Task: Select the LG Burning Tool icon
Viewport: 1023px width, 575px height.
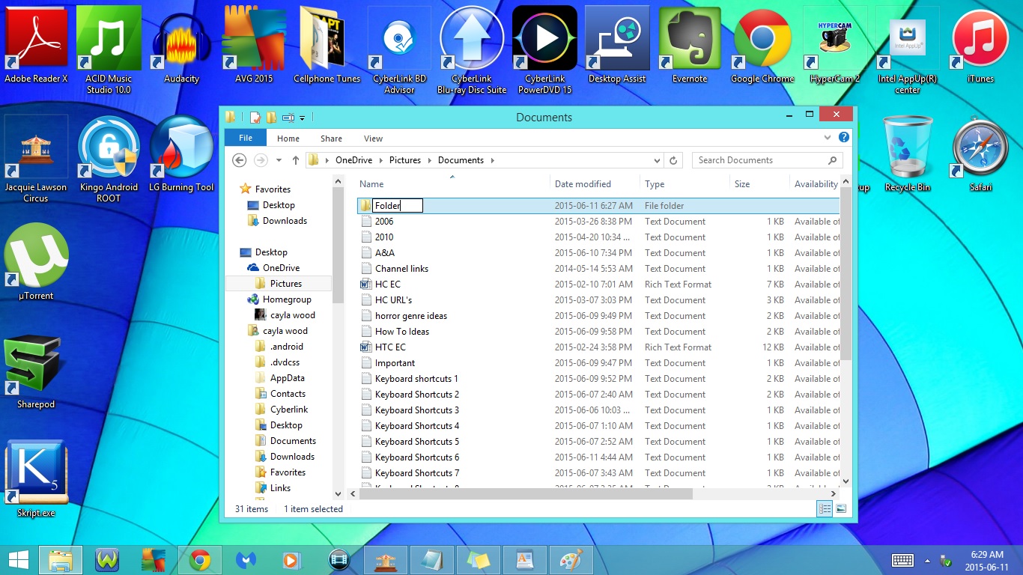Action: tap(181, 153)
